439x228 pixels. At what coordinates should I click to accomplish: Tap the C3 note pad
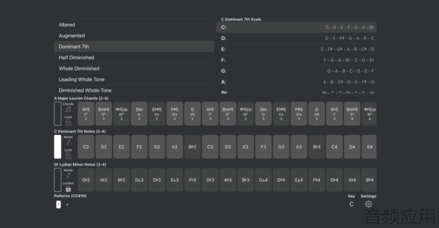tap(210, 147)
